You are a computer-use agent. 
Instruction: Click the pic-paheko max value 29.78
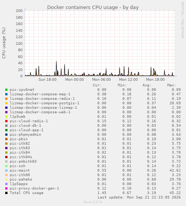(175, 179)
